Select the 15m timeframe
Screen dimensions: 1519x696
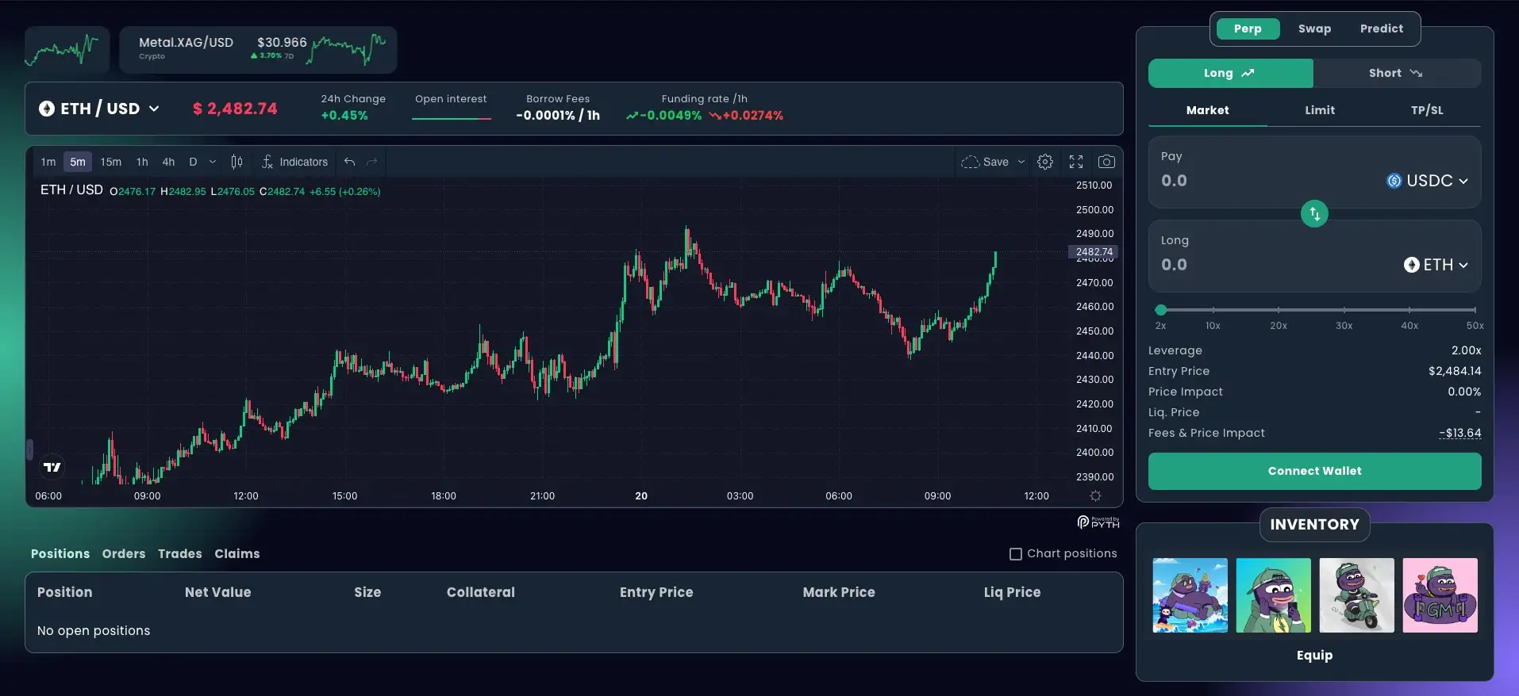point(111,162)
